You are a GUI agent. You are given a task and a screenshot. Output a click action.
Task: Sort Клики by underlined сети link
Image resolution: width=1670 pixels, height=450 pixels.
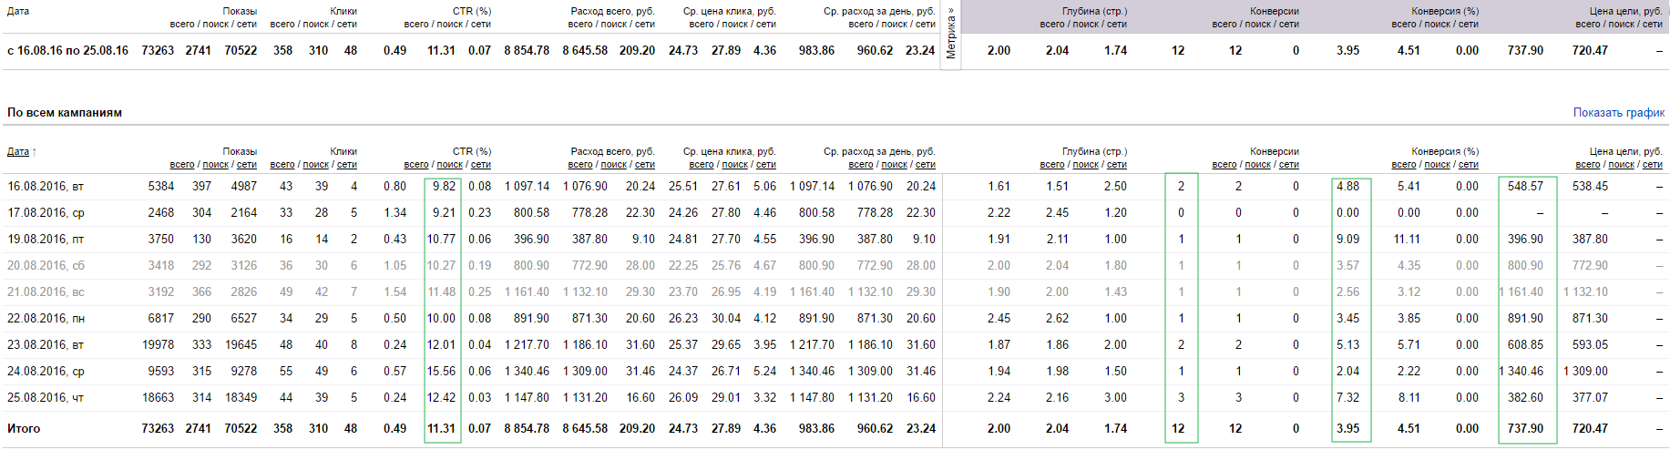tap(347, 165)
